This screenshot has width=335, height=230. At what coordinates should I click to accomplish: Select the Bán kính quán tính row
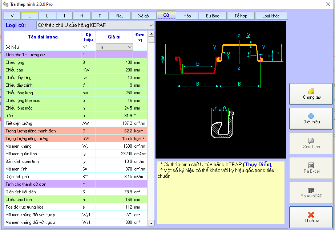click(76, 161)
